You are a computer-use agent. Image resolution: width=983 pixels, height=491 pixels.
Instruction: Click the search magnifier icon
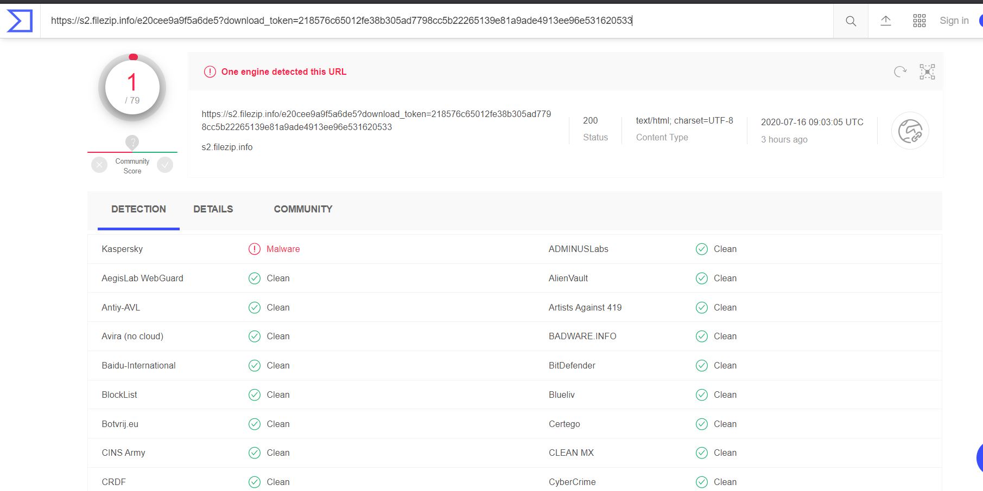coord(851,21)
